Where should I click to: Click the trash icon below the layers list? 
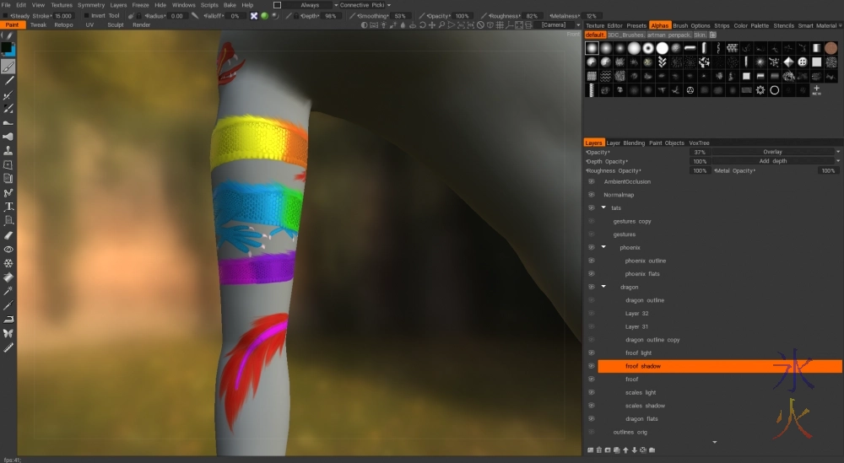click(x=600, y=450)
